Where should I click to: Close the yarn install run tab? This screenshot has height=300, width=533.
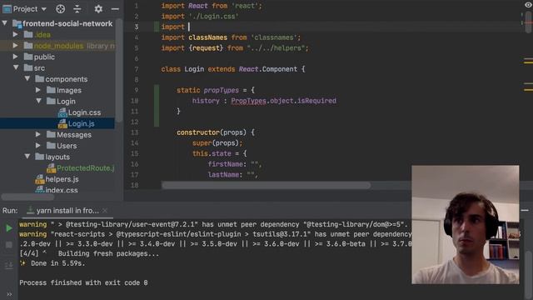pos(105,211)
